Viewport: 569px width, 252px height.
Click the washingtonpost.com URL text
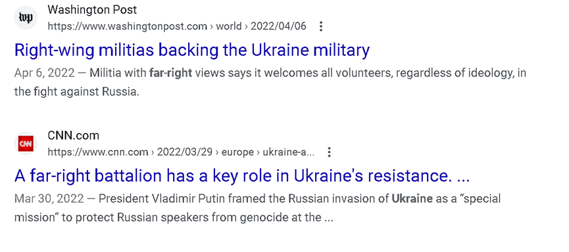pyautogui.click(x=127, y=26)
